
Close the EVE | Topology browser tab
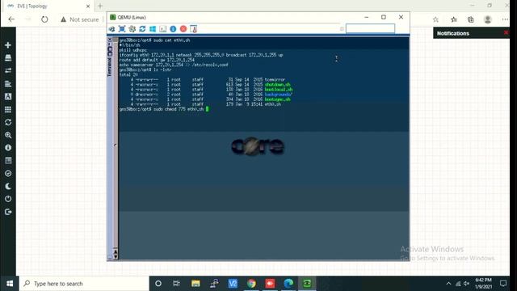point(88,6)
